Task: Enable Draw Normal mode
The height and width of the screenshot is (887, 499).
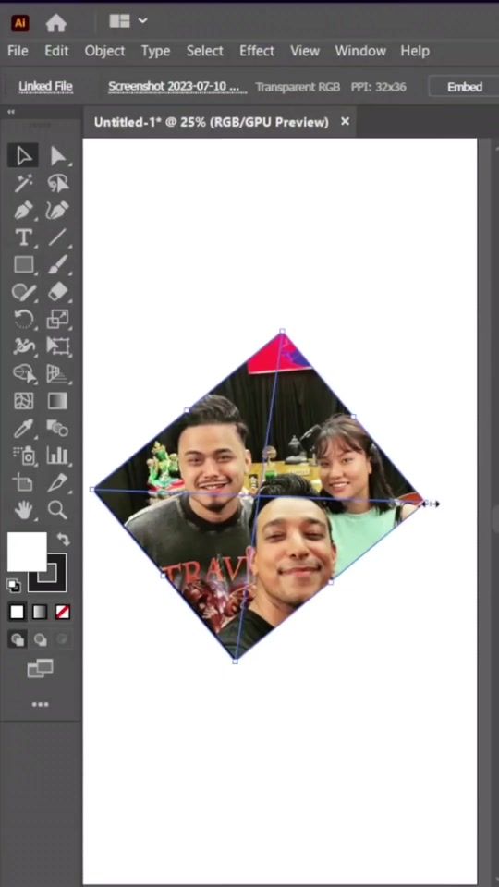Action: tap(18, 639)
